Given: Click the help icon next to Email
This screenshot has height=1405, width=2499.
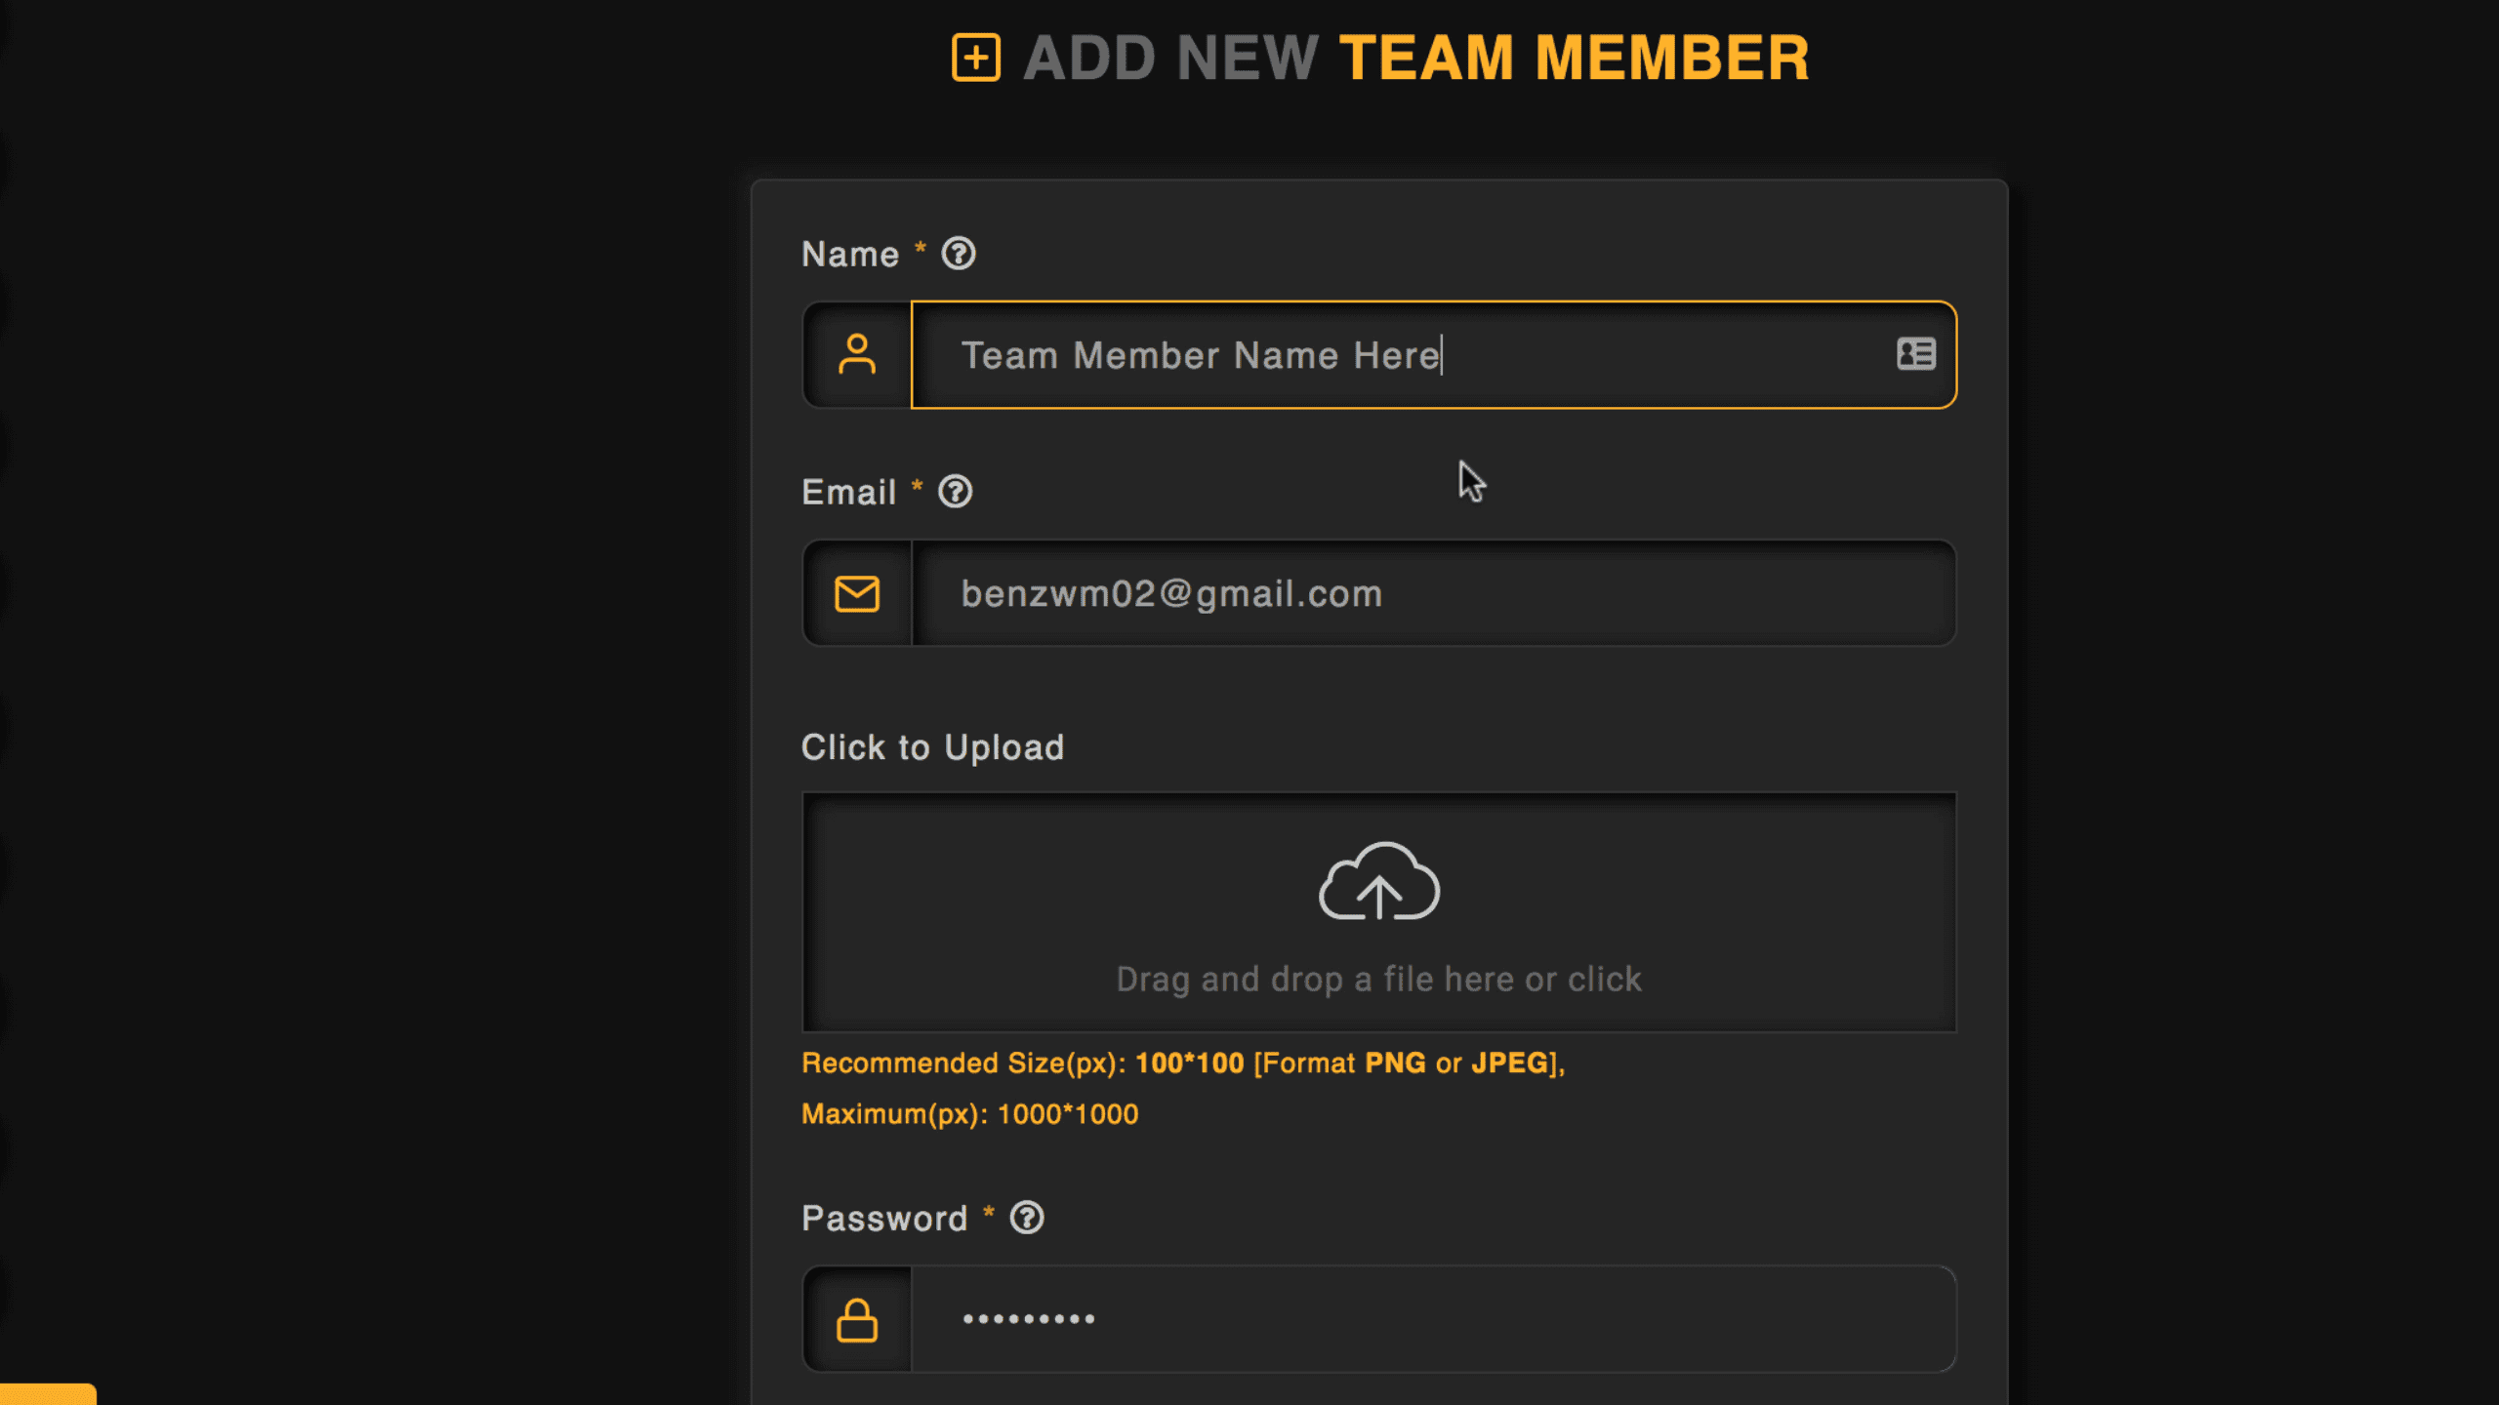Looking at the screenshot, I should point(956,492).
